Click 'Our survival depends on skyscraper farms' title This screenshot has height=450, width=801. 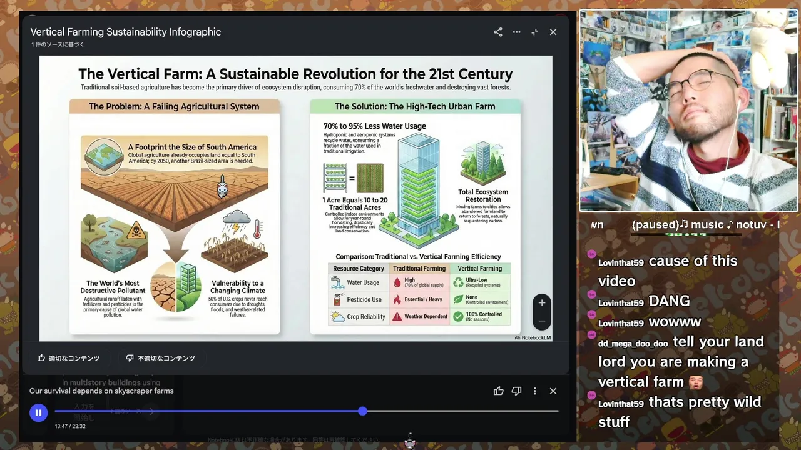[x=101, y=391]
